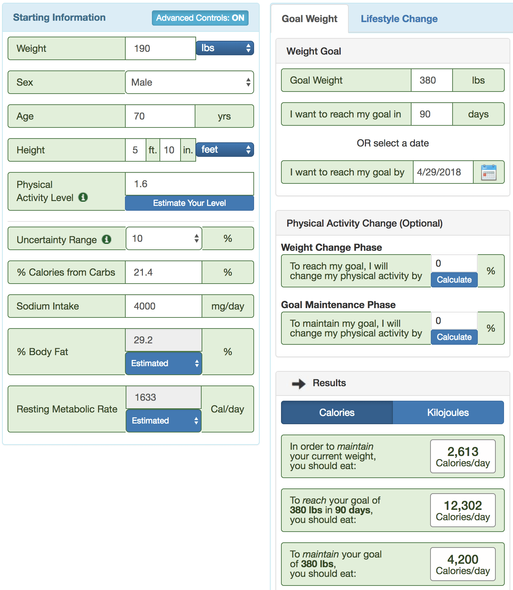Click Physical Activity Level info icon

(83, 197)
